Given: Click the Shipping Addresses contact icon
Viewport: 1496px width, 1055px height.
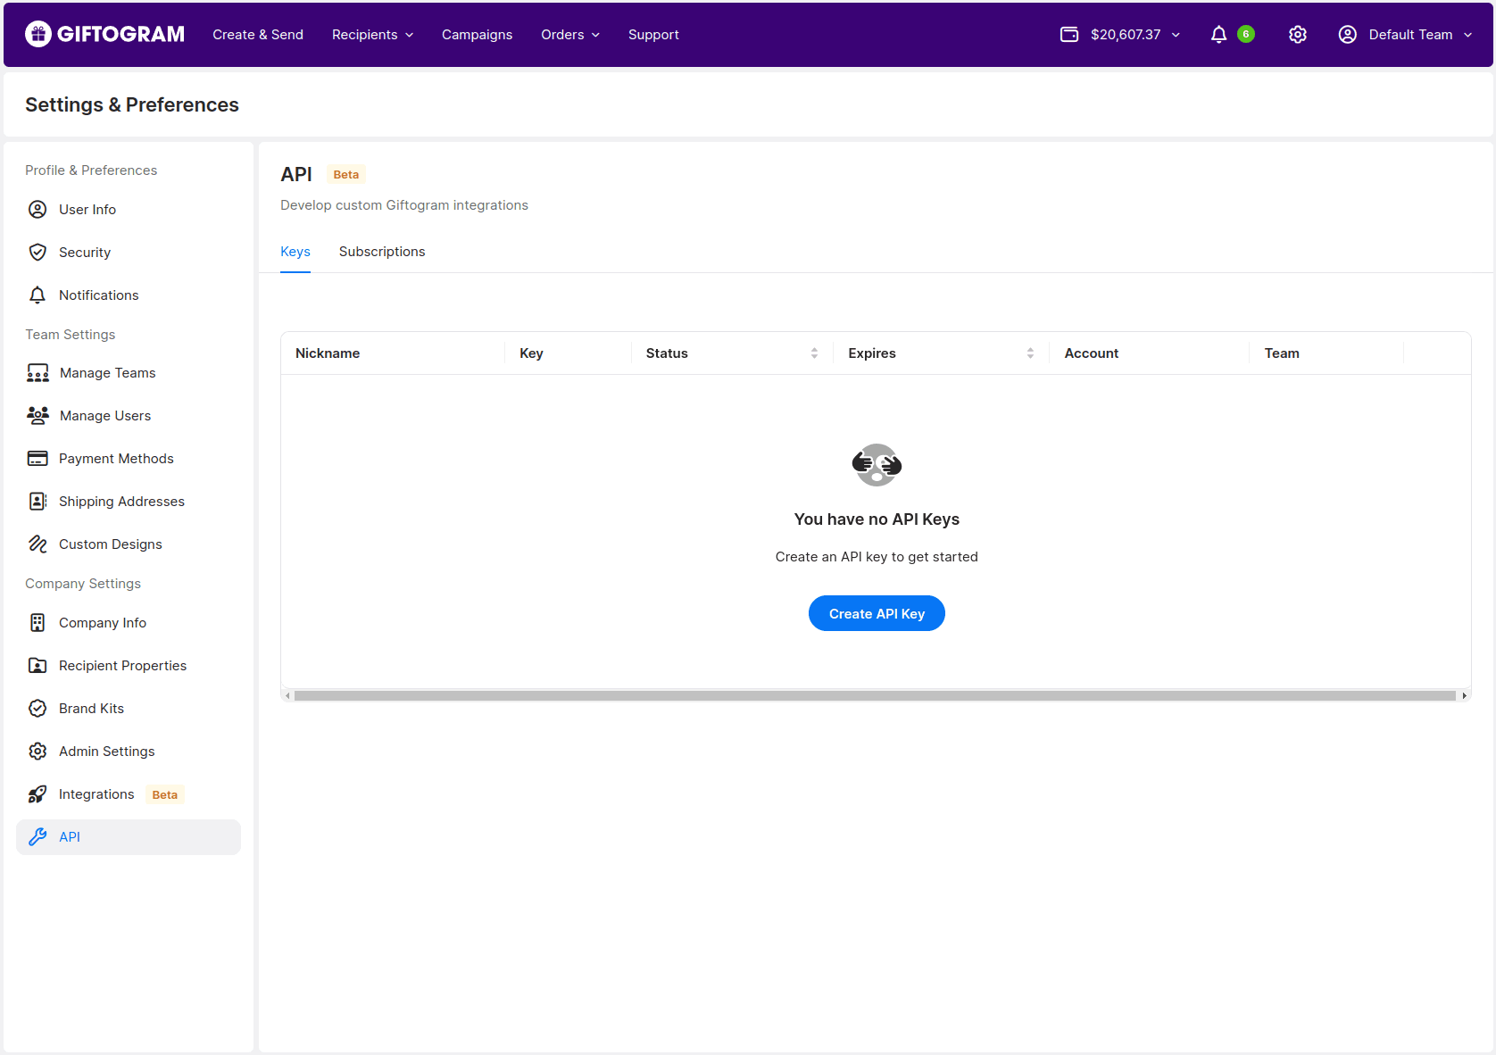Looking at the screenshot, I should tap(37, 502).
